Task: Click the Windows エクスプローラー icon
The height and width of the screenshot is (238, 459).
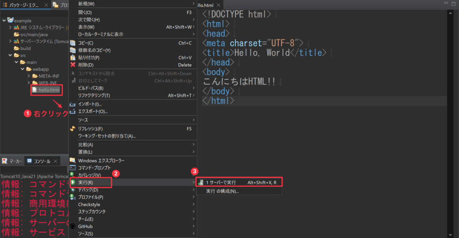Action: tap(73, 160)
